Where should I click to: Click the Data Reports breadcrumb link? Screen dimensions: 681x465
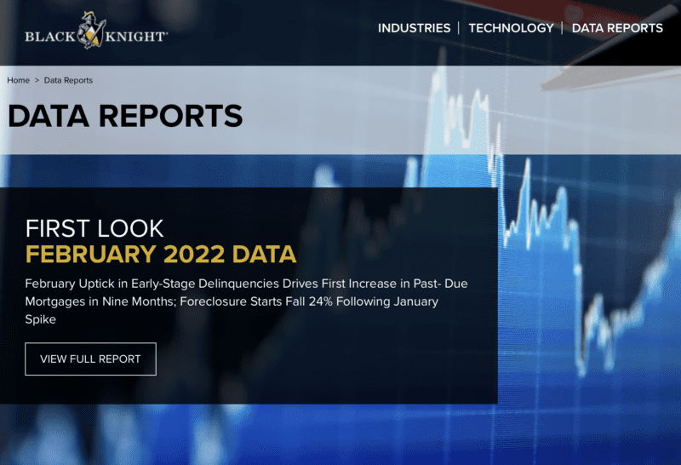coord(68,80)
